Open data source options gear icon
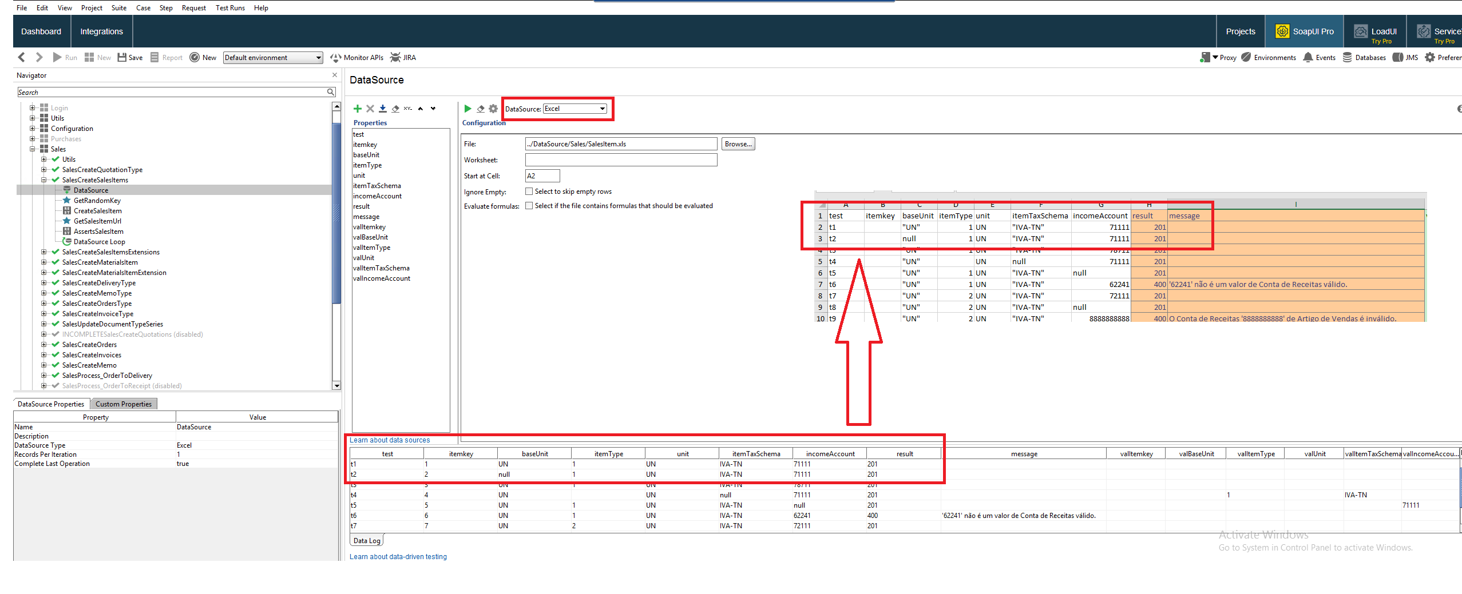 click(x=493, y=109)
